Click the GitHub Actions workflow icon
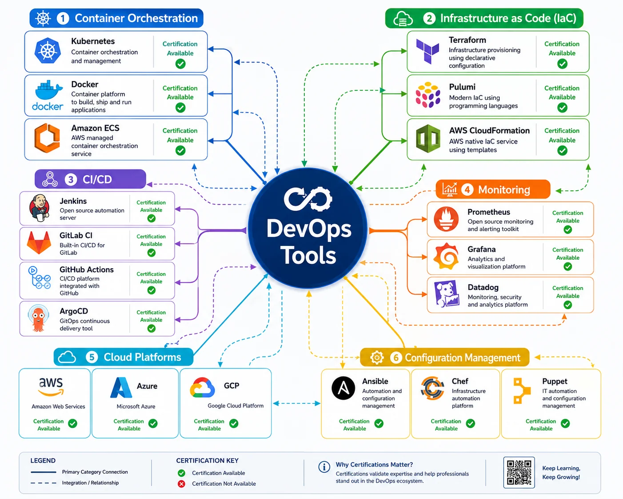623x499 pixels. click(x=40, y=278)
